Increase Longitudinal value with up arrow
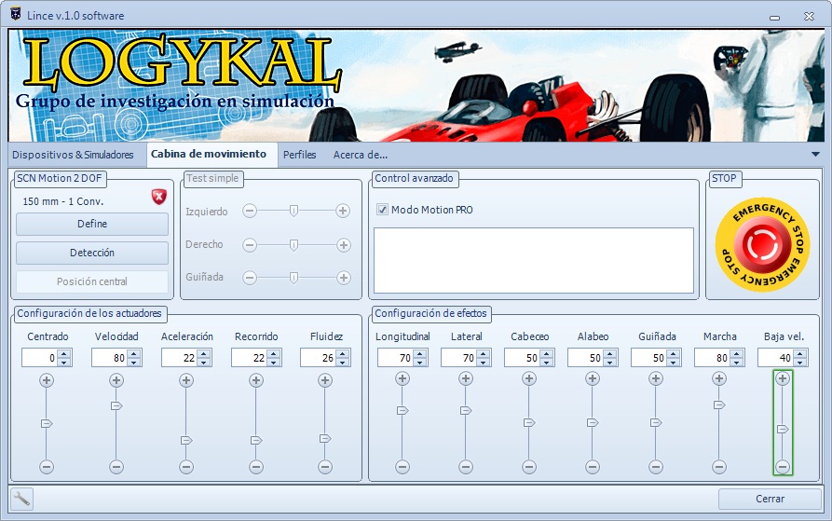The image size is (832, 521). coord(419,354)
